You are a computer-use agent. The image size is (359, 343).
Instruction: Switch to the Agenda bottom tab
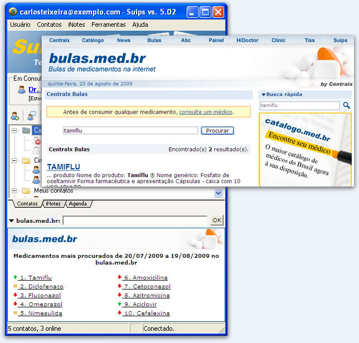(x=78, y=204)
